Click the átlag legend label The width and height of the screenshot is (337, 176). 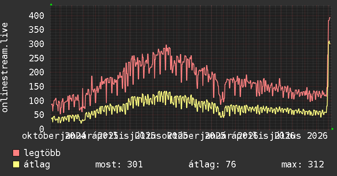click(37, 165)
